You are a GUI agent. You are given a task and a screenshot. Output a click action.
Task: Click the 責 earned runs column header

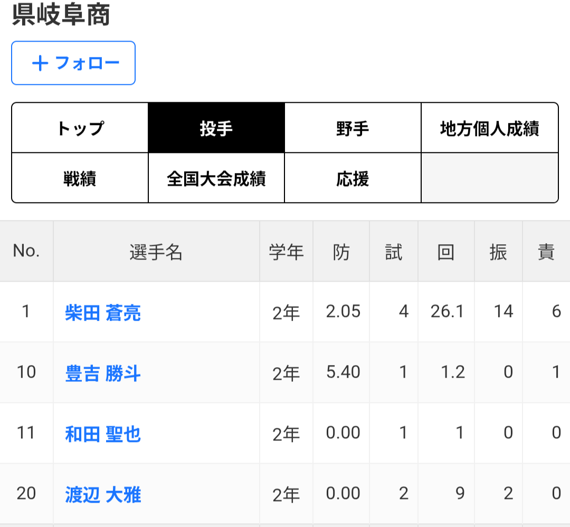coord(546,253)
